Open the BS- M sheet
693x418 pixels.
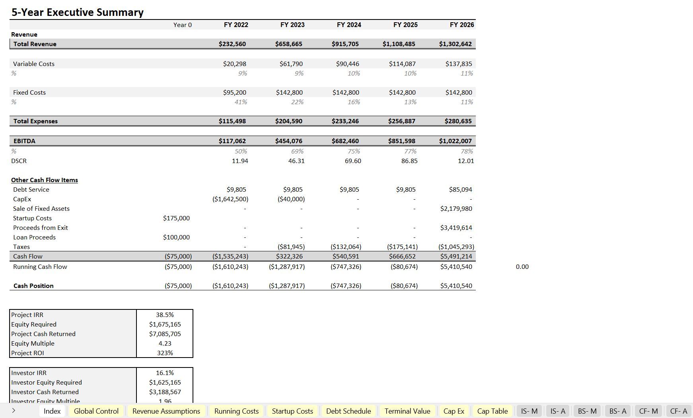pos(587,411)
